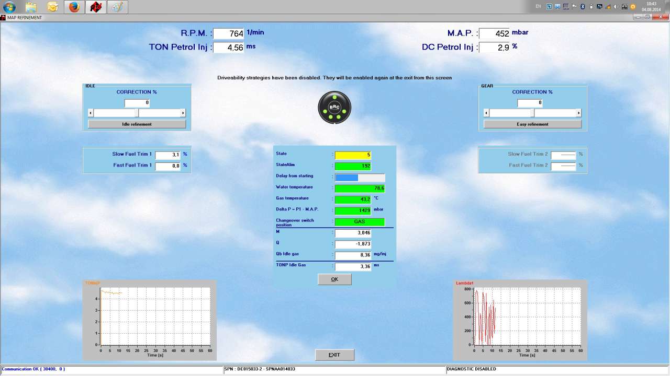Viewport: 670px width, 376px height.
Task: Click the BRC changeover switch image
Action: (x=334, y=108)
